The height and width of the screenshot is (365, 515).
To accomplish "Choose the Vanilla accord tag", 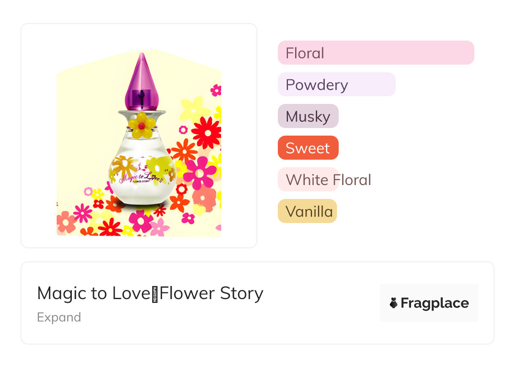I will pyautogui.click(x=307, y=211).
